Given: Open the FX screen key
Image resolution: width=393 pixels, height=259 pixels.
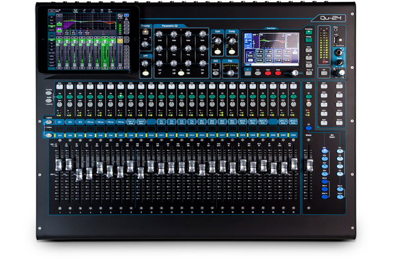Looking at the screenshot, I should pyautogui.click(x=309, y=58).
